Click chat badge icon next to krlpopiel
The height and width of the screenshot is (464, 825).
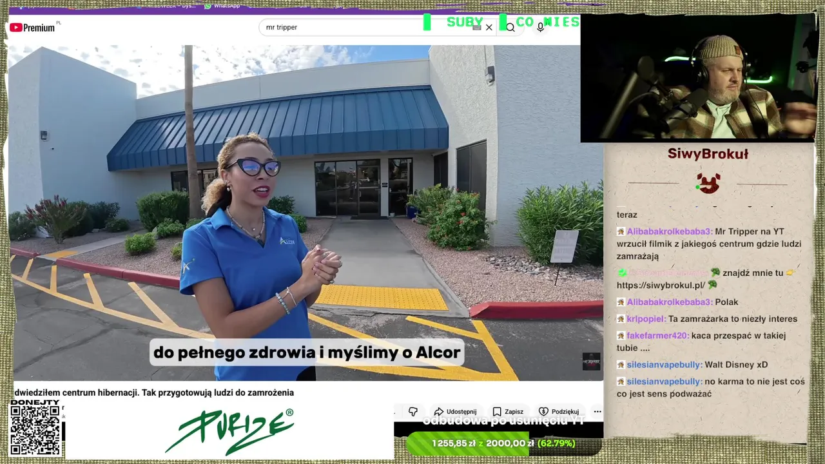621,318
